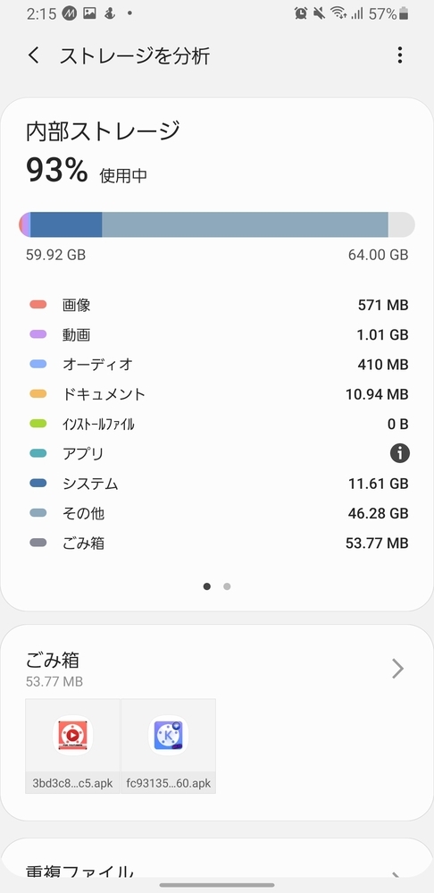Screen dimensions: 434x893
Task: Expand the ごみ箱 section chevron
Action: (397, 669)
